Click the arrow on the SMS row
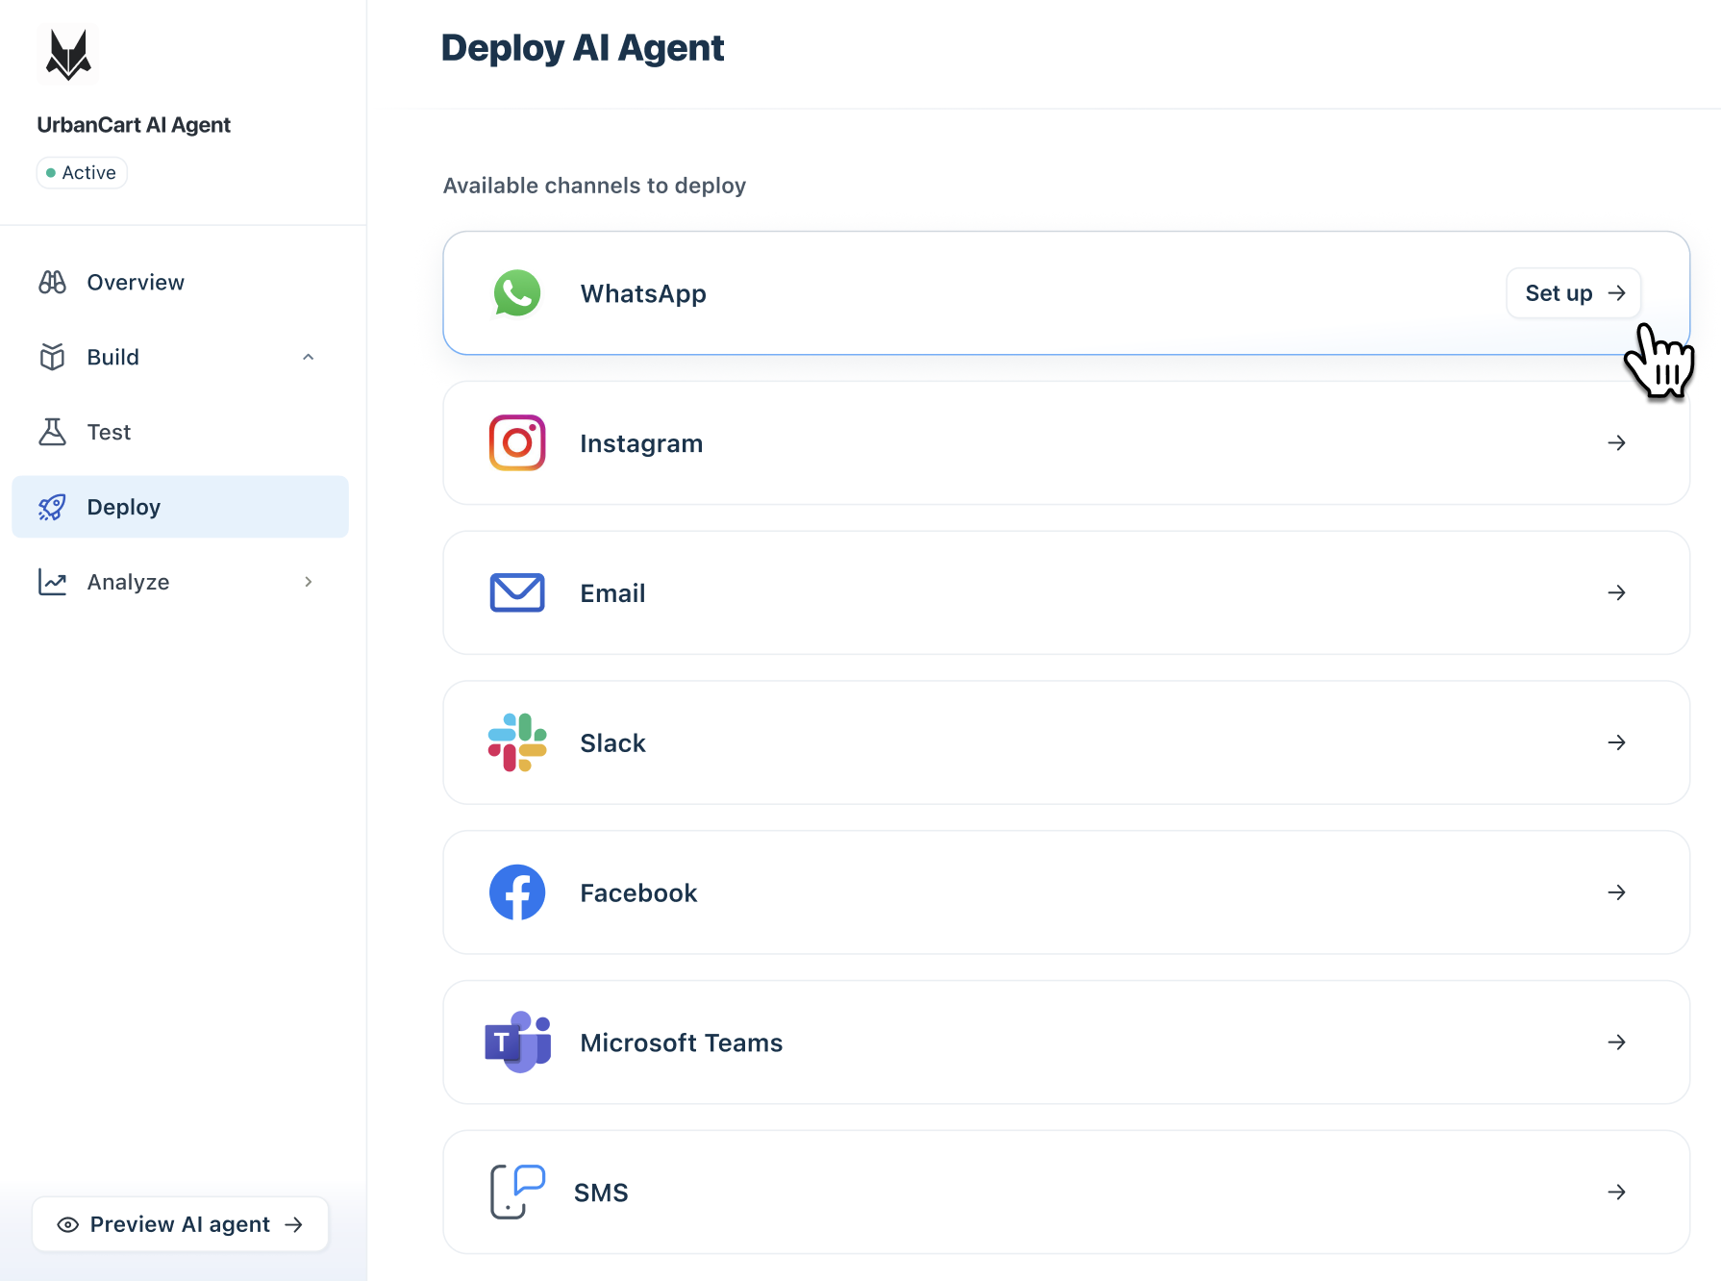The width and height of the screenshot is (1721, 1281). pyautogui.click(x=1617, y=1192)
